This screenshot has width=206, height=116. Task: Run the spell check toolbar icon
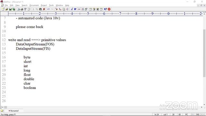click(25, 9)
